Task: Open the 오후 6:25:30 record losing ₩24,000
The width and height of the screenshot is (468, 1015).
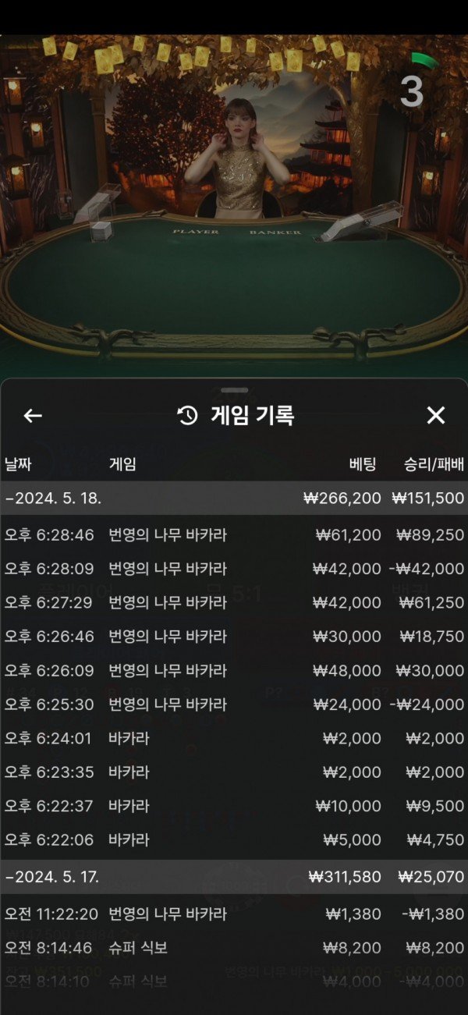Action: tap(234, 704)
